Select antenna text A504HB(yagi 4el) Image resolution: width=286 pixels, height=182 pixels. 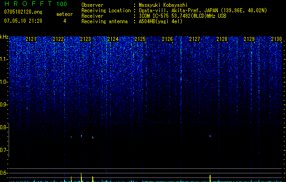tap(161, 21)
